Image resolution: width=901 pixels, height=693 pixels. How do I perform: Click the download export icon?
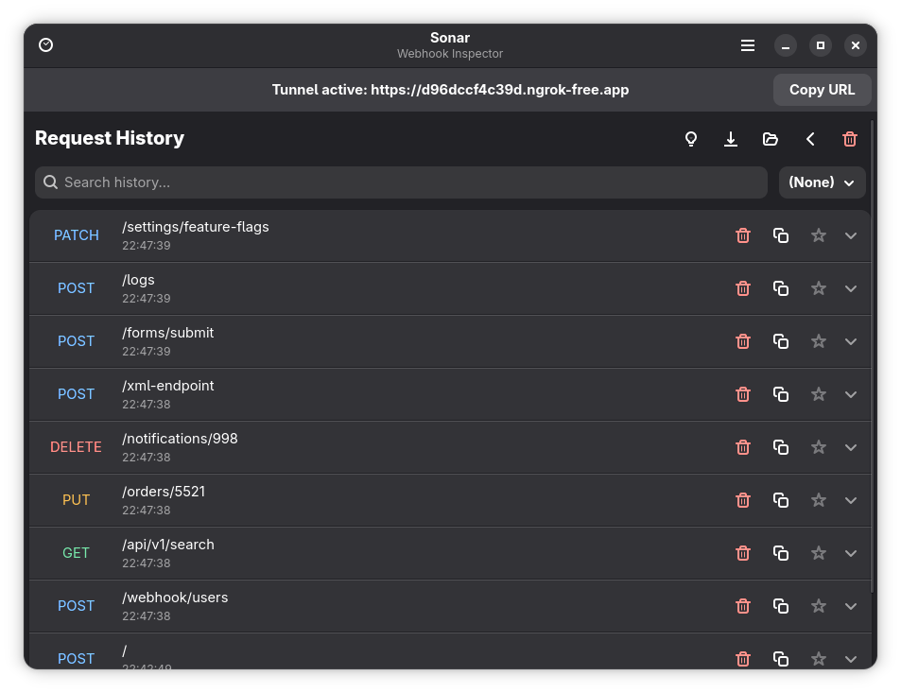[731, 139]
